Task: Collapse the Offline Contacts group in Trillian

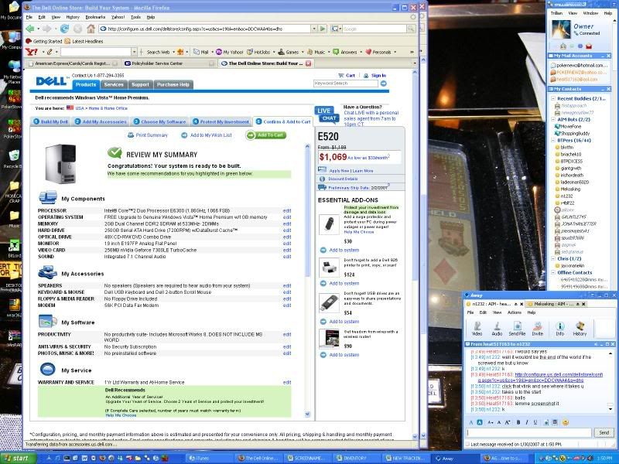Action: tap(553, 272)
